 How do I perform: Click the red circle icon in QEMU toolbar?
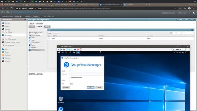78,50
